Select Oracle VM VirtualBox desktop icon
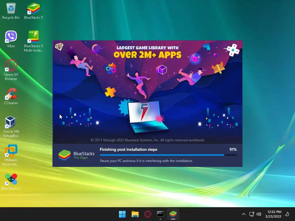Screen dimensions: 295x221 click(11, 127)
